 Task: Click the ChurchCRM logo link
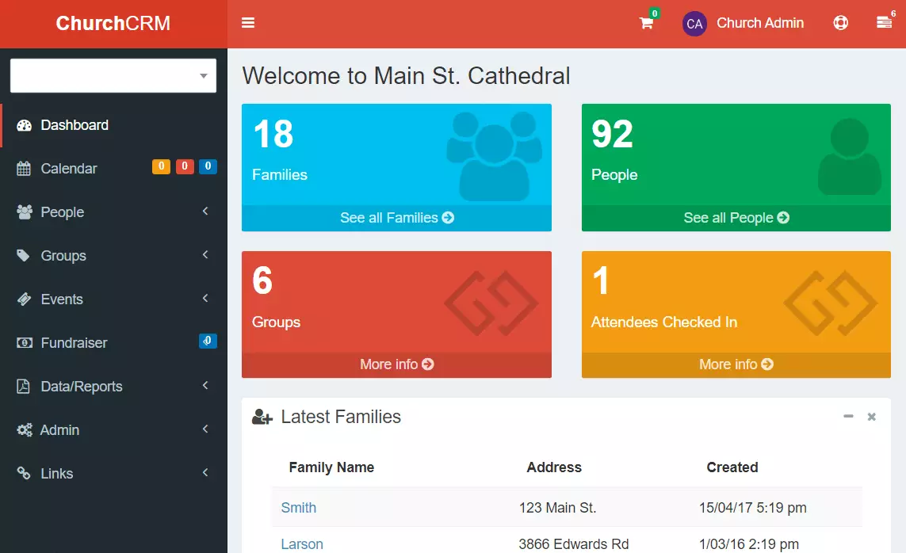(x=113, y=24)
